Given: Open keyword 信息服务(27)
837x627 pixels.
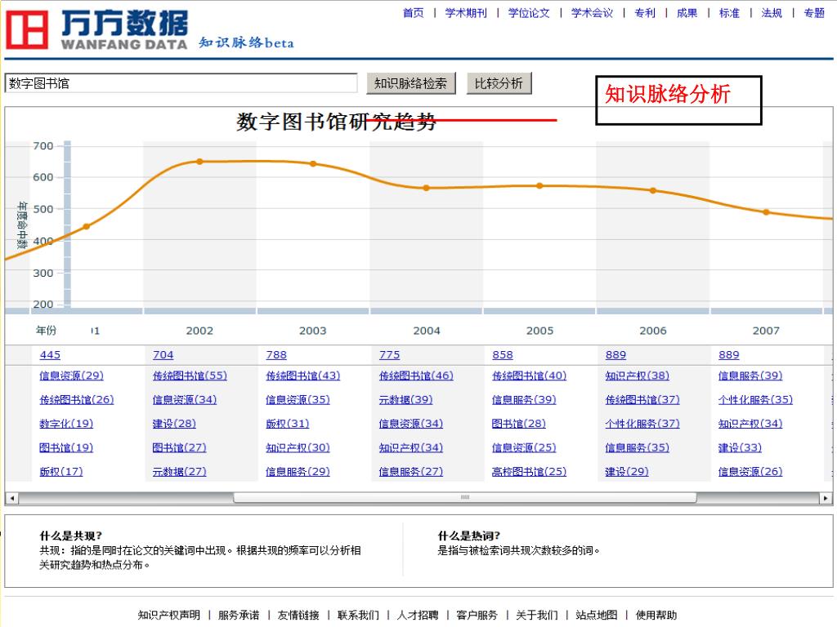Looking at the screenshot, I should click(x=411, y=471).
